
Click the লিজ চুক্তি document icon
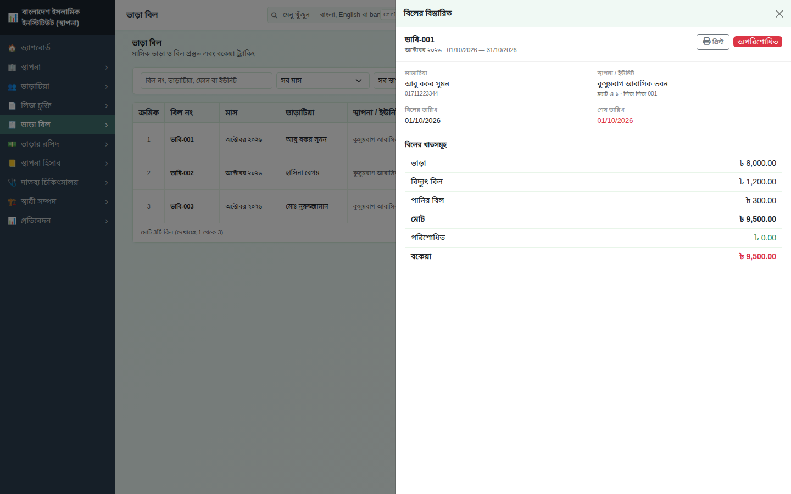[12, 106]
